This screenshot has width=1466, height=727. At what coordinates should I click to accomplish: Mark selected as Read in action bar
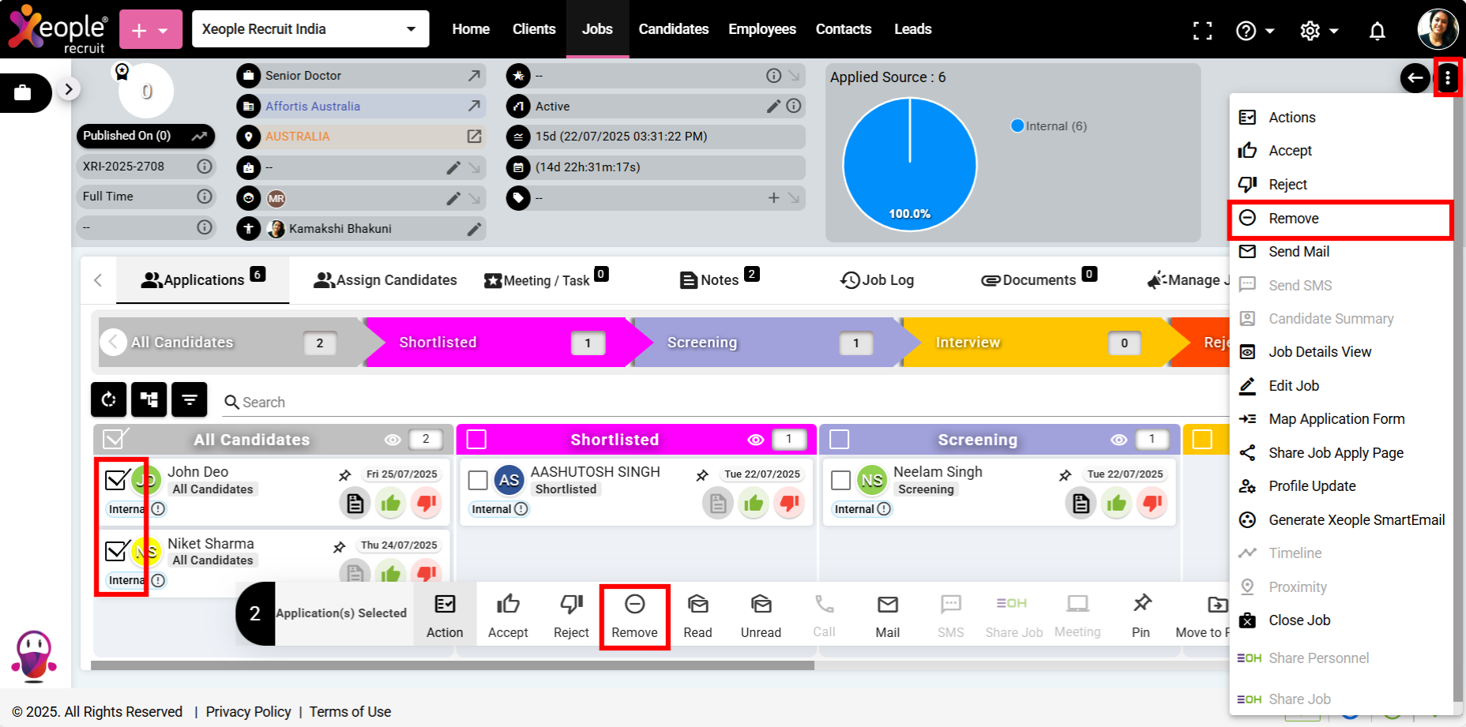tap(697, 616)
